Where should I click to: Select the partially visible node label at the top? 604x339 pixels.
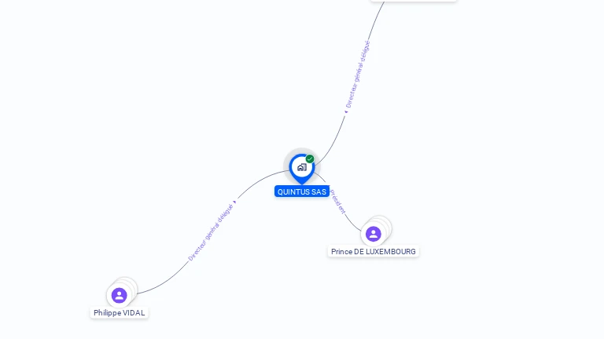pos(414,1)
